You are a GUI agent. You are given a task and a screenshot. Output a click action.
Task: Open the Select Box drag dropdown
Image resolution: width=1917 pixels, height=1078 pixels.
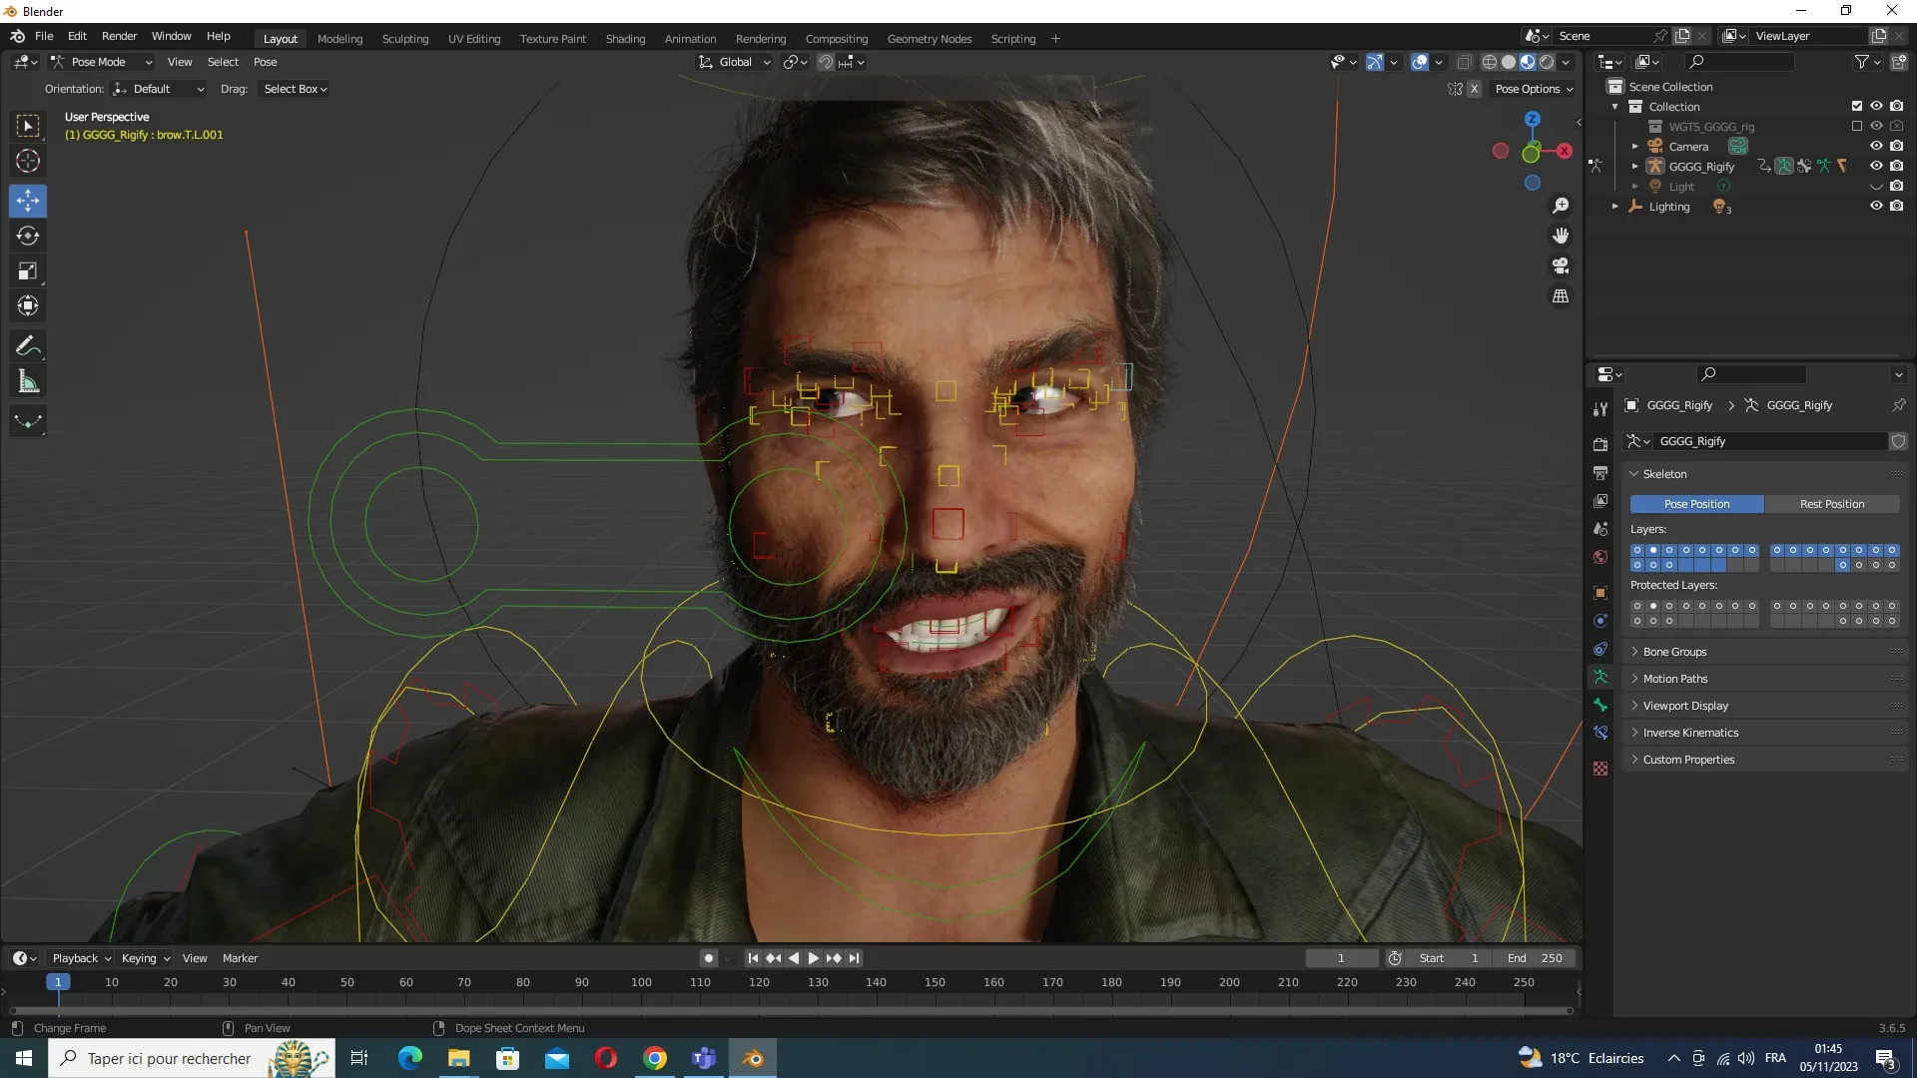click(295, 89)
